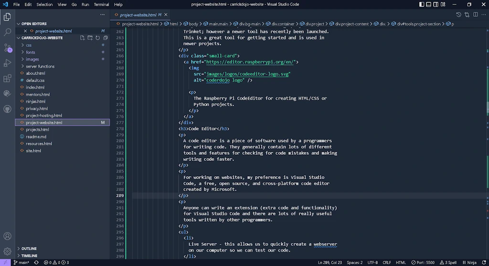Open editor more actions ellipsis
This screenshot has width=489, height=266.
click(x=484, y=15)
